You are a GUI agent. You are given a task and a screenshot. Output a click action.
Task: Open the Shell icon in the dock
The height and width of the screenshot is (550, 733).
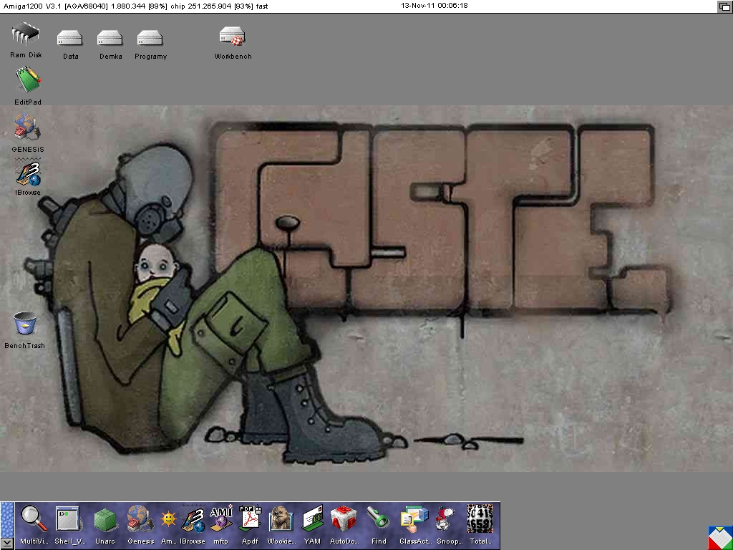pyautogui.click(x=68, y=519)
